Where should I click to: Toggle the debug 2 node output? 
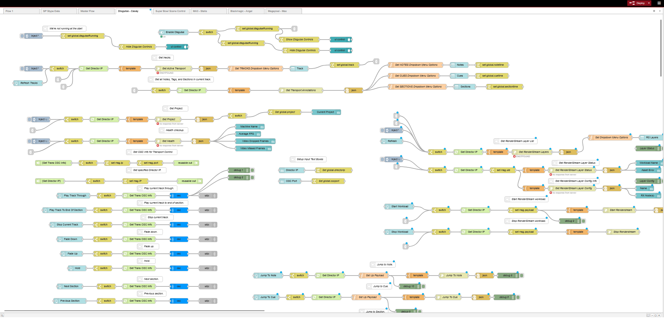[x=253, y=178]
